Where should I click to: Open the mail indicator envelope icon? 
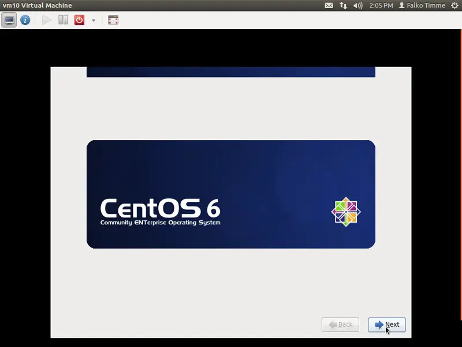click(x=329, y=5)
